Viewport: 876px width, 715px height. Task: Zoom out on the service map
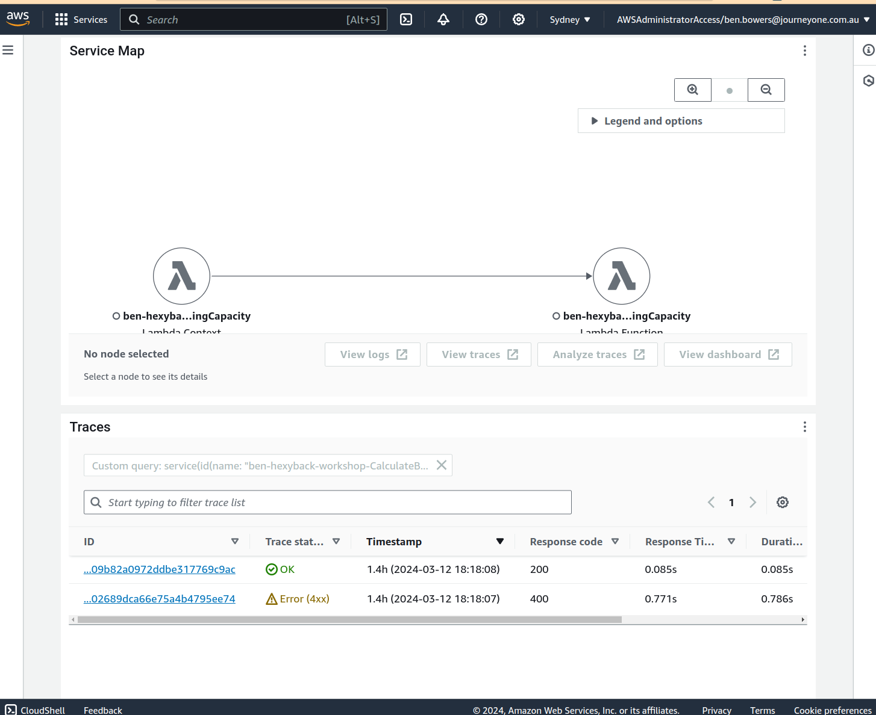766,90
